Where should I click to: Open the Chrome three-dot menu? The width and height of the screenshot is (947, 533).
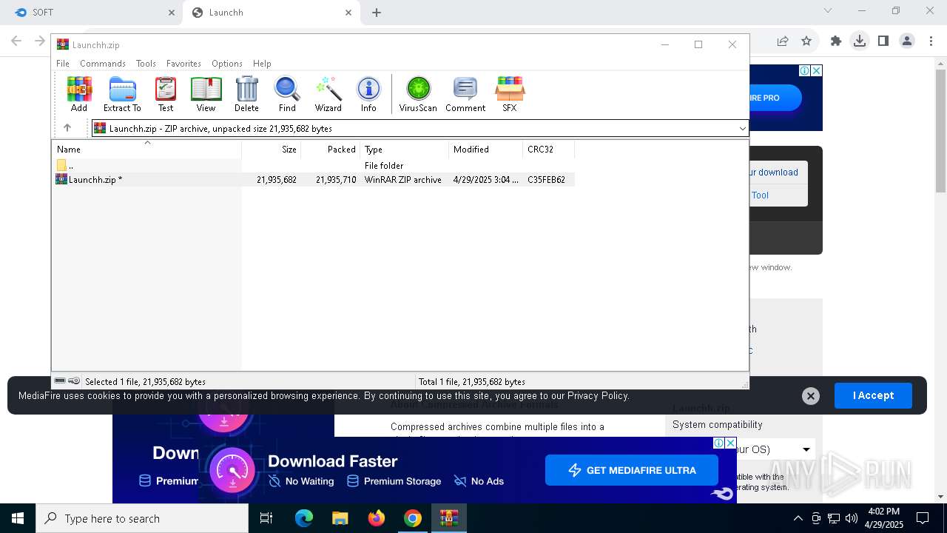pos(931,41)
